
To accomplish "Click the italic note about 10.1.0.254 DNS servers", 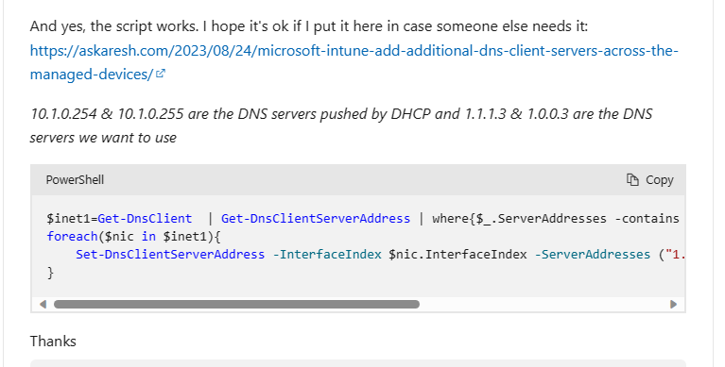I will click(341, 125).
